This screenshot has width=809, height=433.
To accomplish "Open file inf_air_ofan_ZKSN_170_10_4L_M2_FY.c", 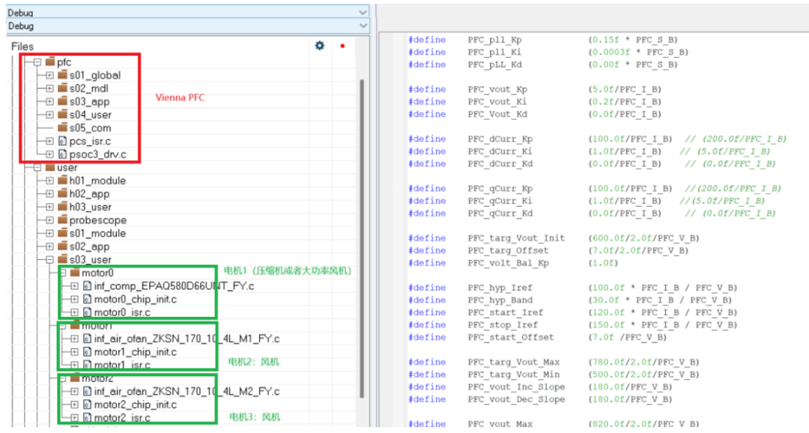I will tap(187, 392).
